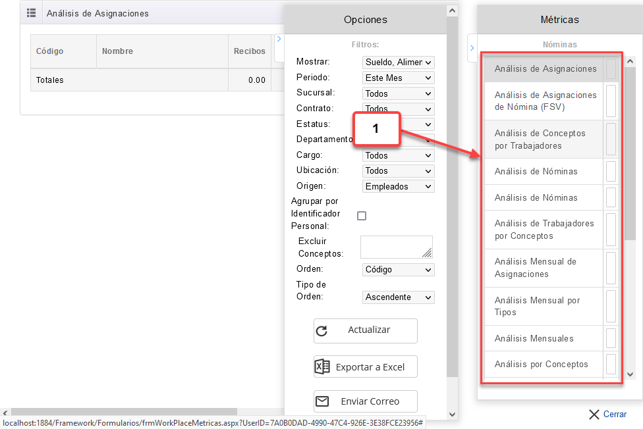Screen dimensions: 643x429
Task: Click the Métricas list scroll down arrow
Action: [x=630, y=374]
